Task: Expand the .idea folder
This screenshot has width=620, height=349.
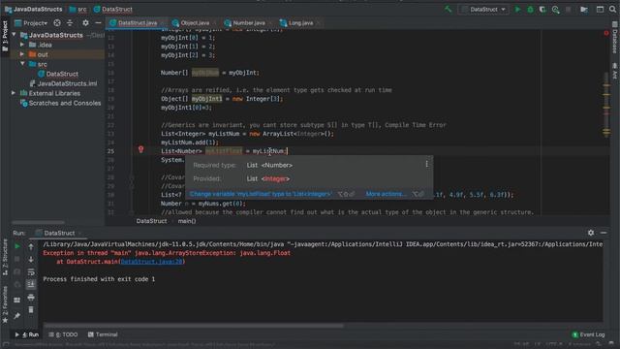Action: click(x=22, y=45)
